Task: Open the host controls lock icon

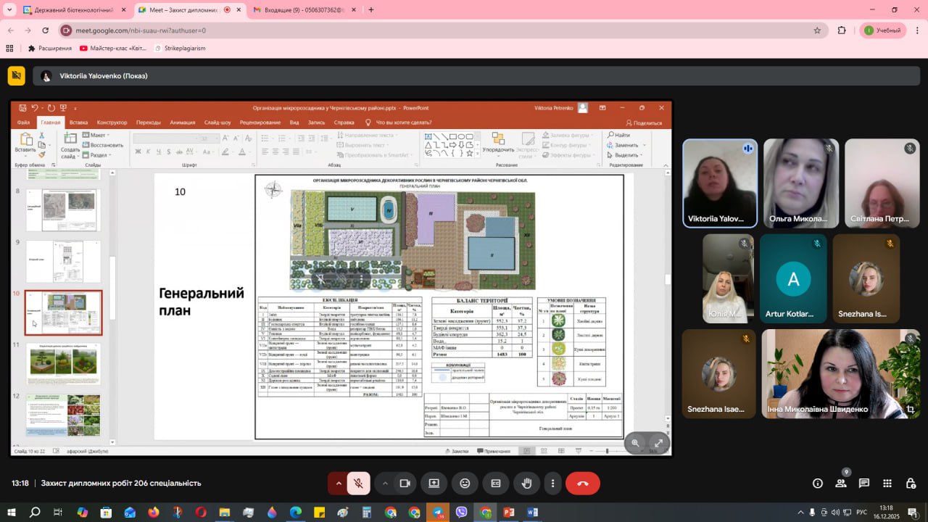Action: (911, 483)
